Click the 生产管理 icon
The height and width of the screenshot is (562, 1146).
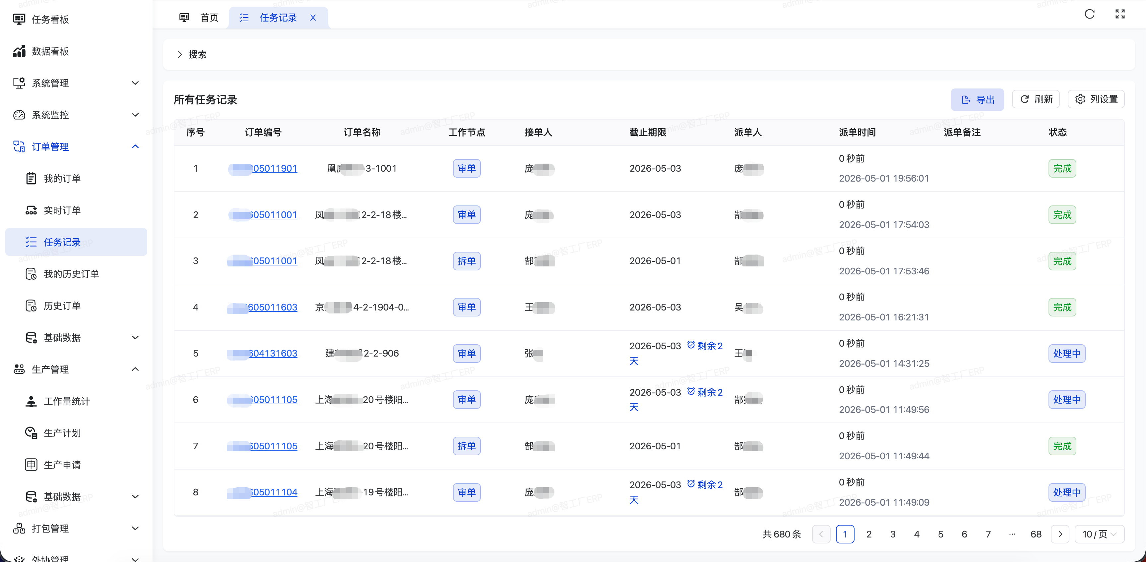coord(19,369)
